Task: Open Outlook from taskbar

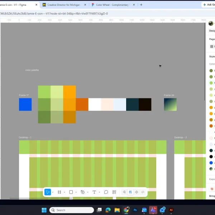Action: click(x=162, y=210)
